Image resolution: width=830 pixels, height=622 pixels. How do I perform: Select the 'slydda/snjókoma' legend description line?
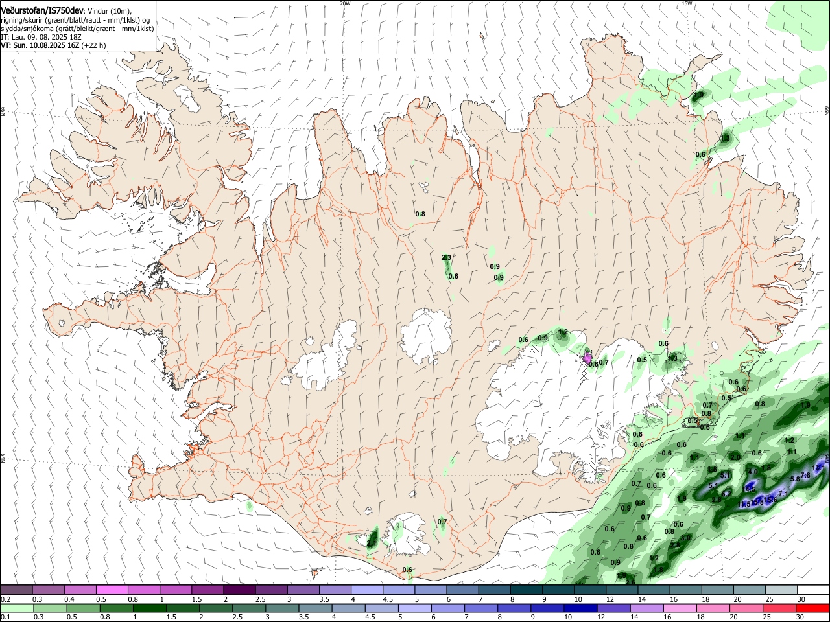pos(77,29)
